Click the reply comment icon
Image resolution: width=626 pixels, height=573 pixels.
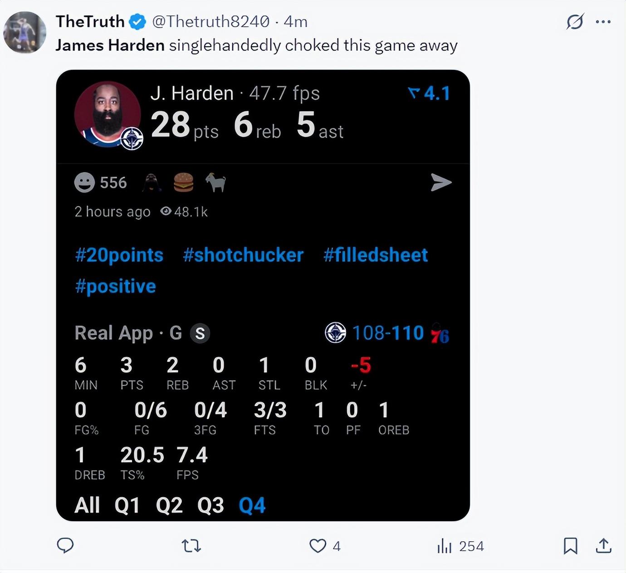[x=65, y=545]
